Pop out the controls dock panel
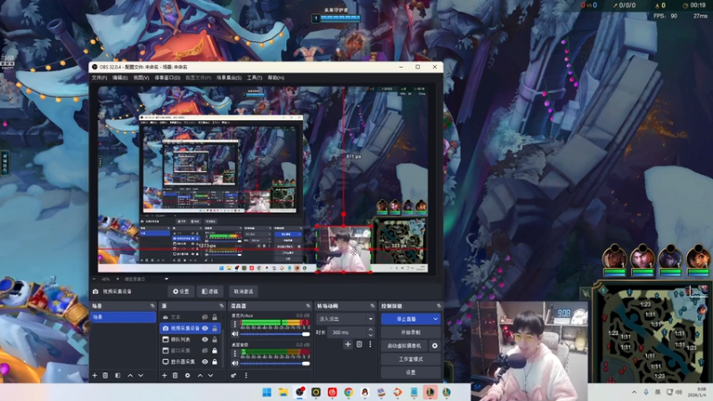The image size is (713, 401). click(x=438, y=306)
